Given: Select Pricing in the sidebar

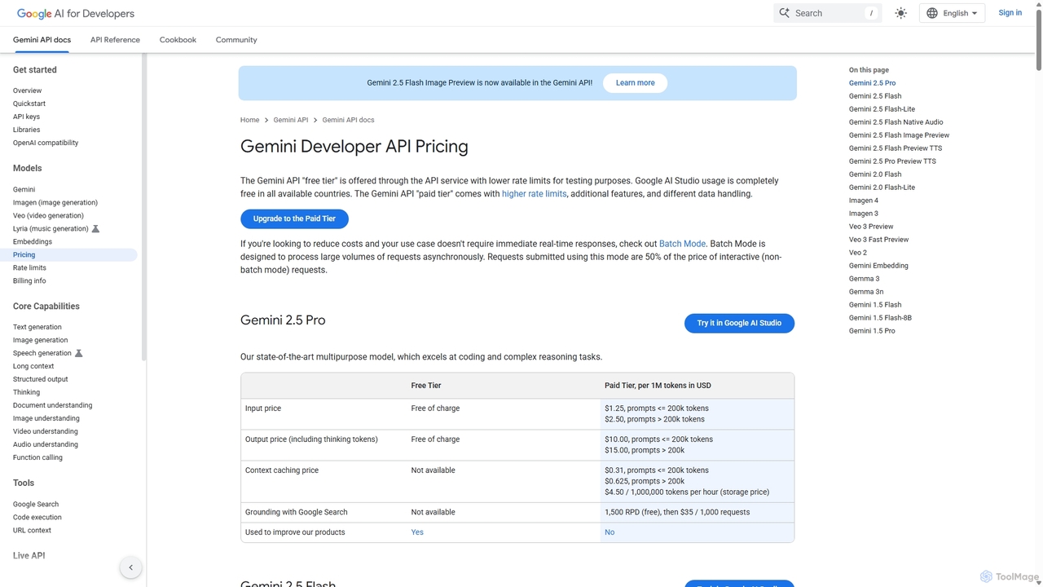Looking at the screenshot, I should tap(68, 254).
